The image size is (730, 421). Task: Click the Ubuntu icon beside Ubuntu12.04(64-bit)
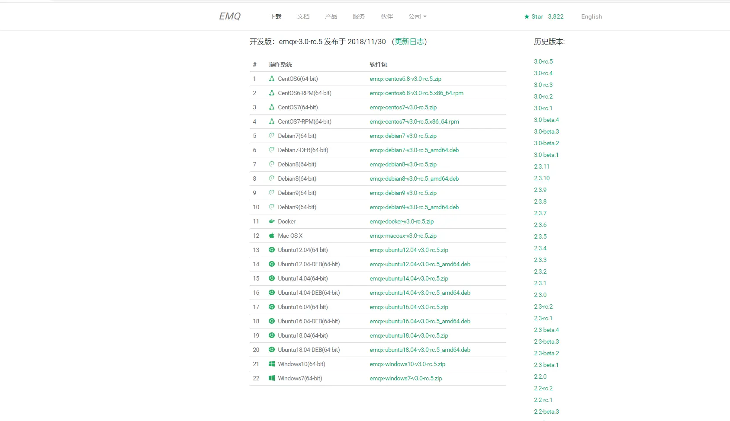(272, 250)
